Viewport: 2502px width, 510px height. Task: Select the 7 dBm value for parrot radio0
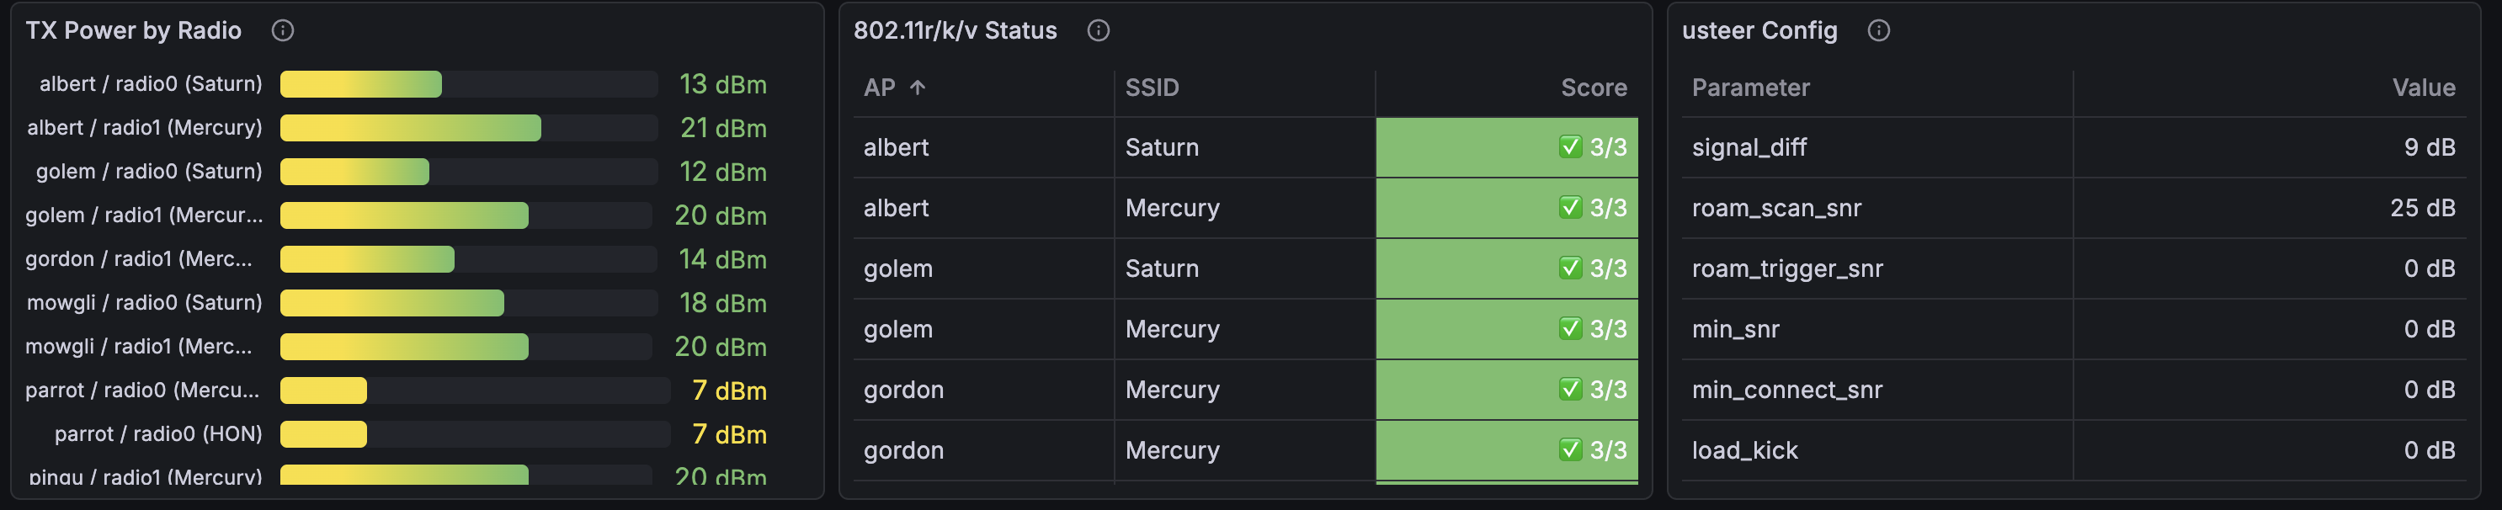point(724,390)
